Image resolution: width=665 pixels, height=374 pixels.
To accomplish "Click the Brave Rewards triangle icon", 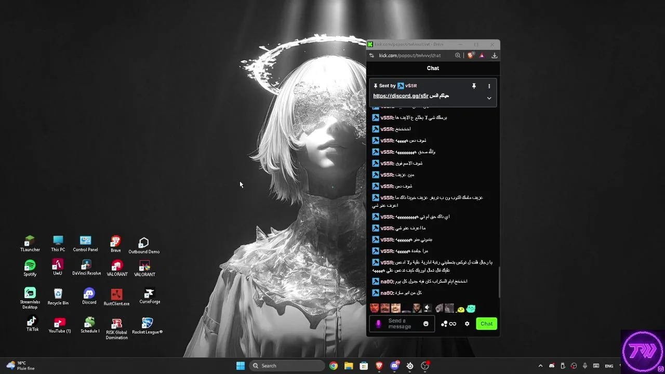I will coord(482,56).
